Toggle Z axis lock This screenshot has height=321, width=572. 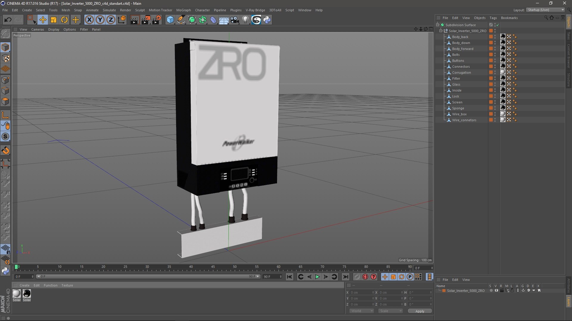tap(111, 20)
